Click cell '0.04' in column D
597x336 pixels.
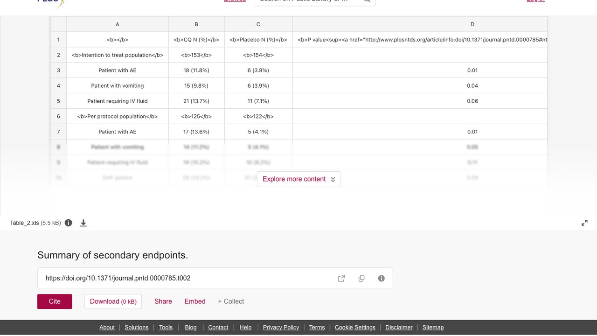click(x=420, y=86)
